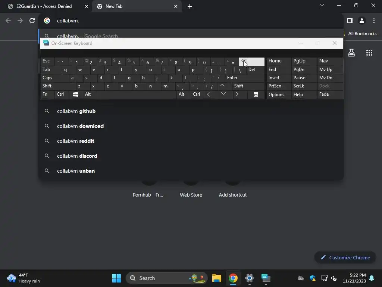
Task: Click the Tab key on the On-Screen Keyboard
Action: 51,70
